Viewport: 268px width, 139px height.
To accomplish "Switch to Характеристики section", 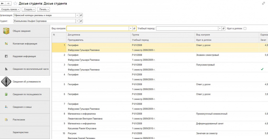I will 25,132.
